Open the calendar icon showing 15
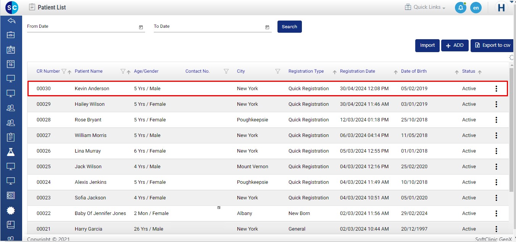 click(11, 64)
